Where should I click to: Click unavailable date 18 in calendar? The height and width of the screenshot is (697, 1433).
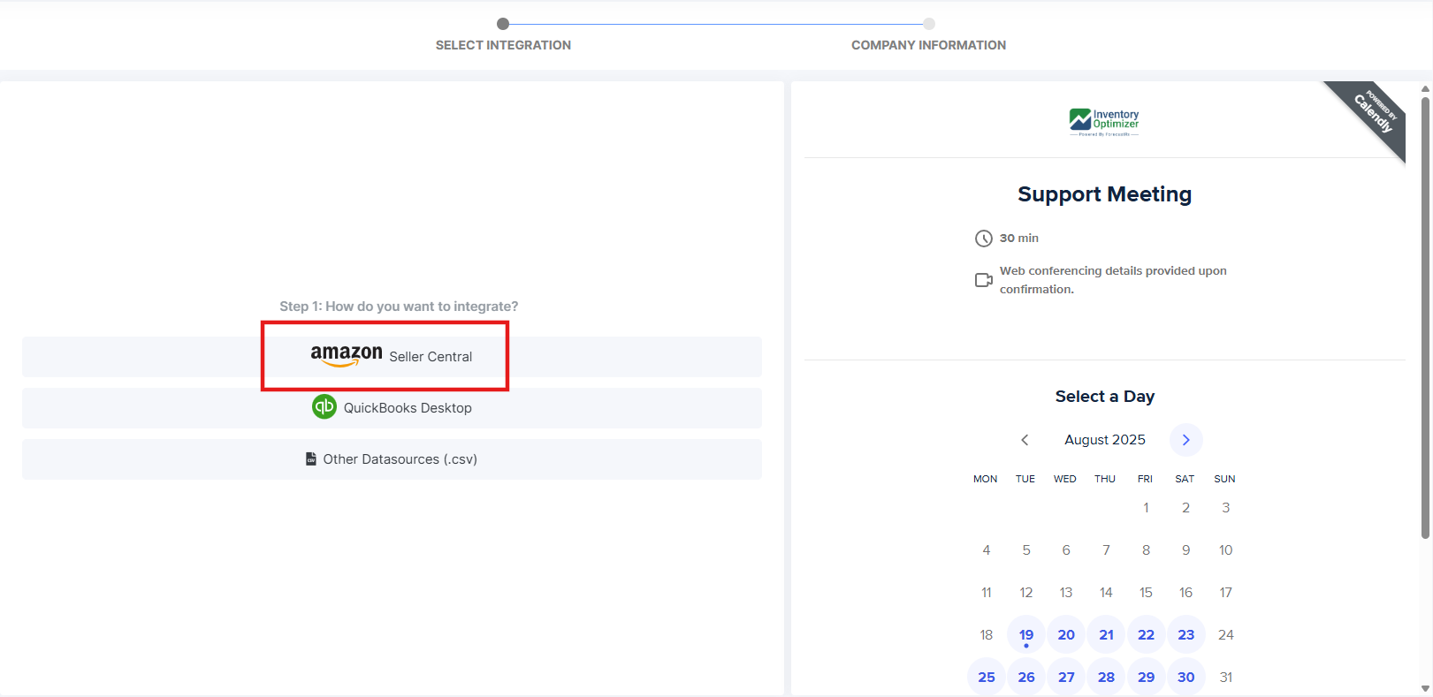point(987,634)
